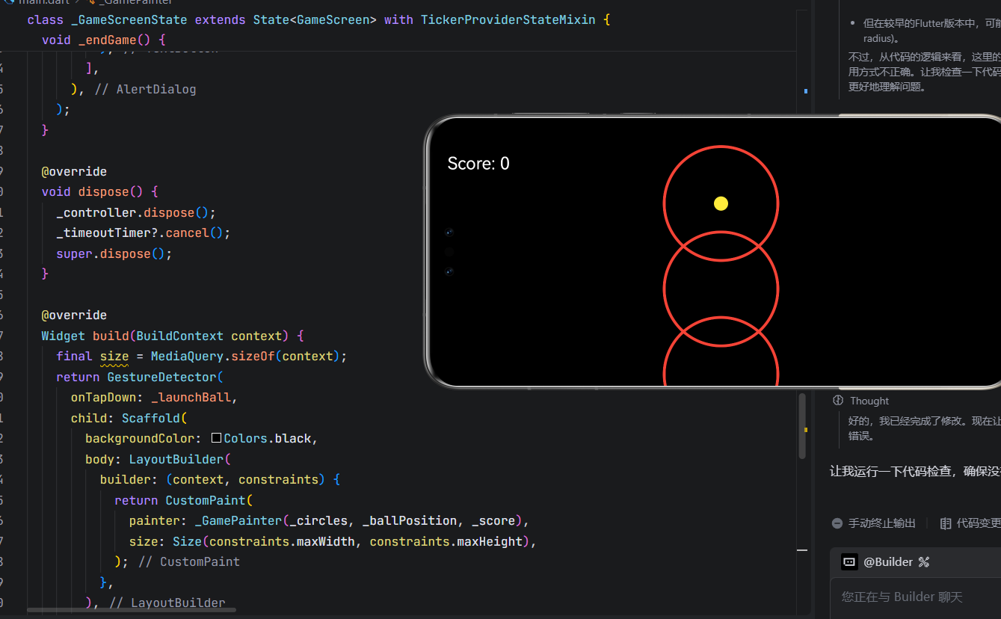Click MediaQuery in final size line
The image size is (1001, 619).
coord(187,356)
